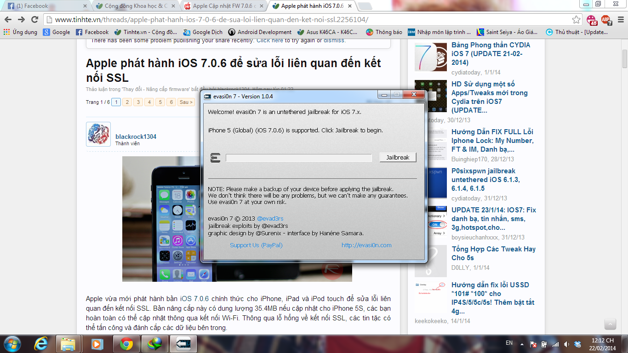Open Windows Explorer folder taskbar icon
Viewport: 628px width, 353px height.
click(x=69, y=344)
